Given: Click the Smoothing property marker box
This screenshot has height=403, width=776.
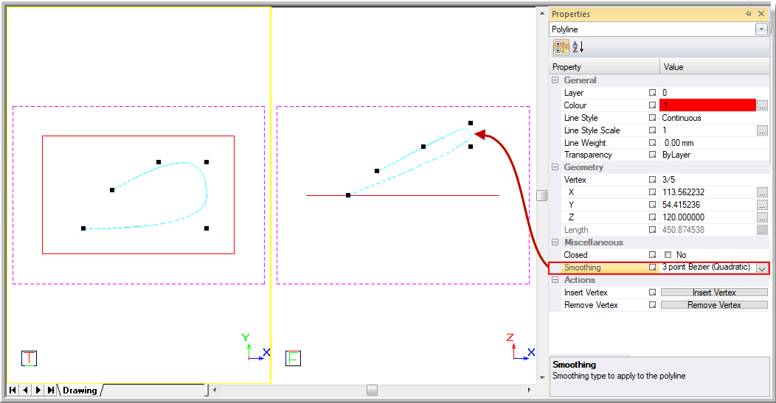Looking at the screenshot, I should (652, 267).
